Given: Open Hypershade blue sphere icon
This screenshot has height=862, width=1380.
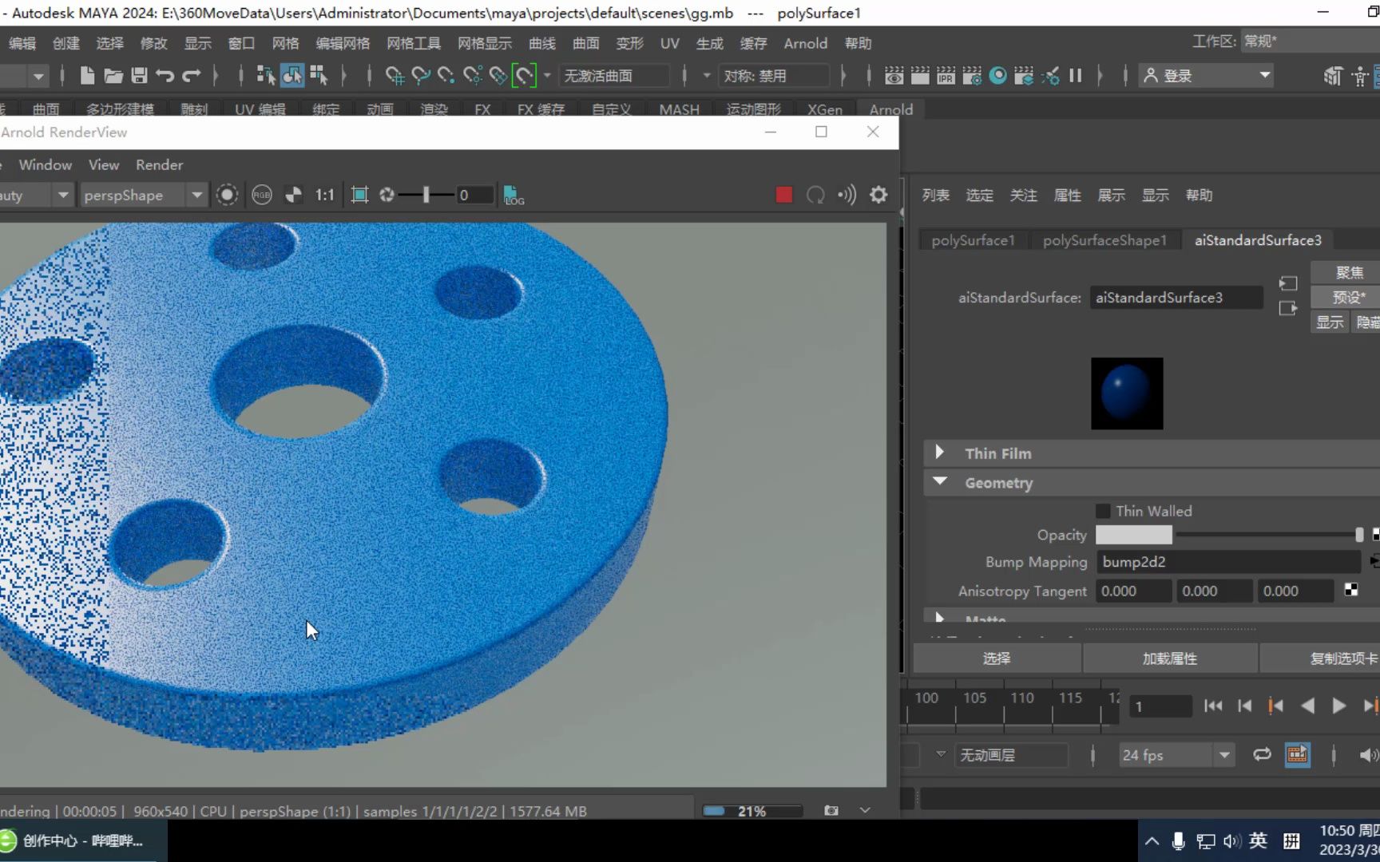Looking at the screenshot, I should pos(998,76).
